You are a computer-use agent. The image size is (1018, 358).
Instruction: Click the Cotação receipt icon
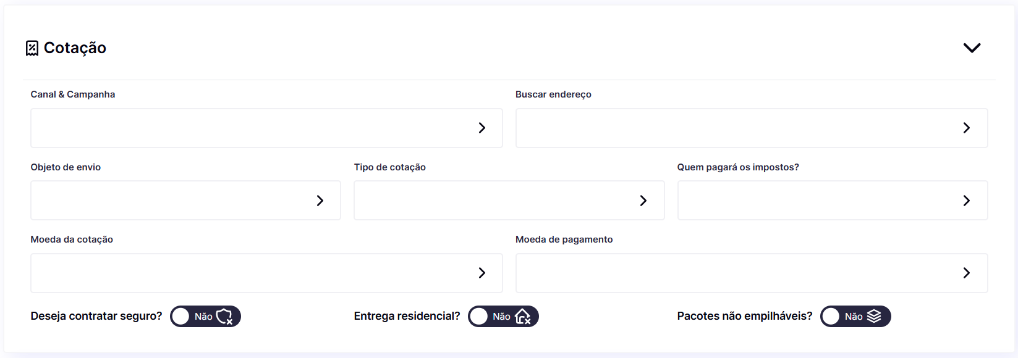tap(32, 48)
